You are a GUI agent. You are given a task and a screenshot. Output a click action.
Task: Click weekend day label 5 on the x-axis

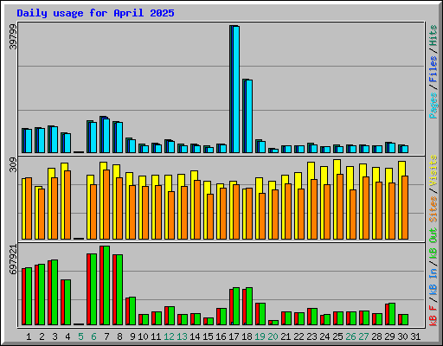click(x=80, y=336)
